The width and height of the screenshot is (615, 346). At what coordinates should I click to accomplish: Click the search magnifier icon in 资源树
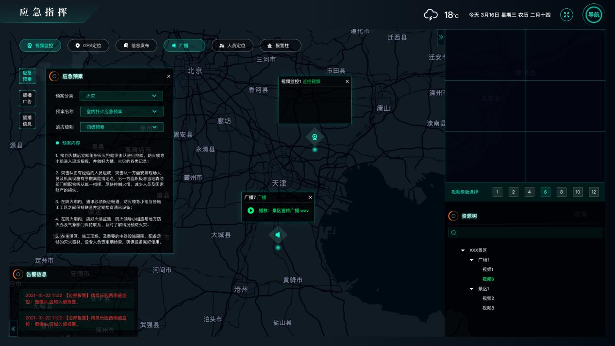[x=454, y=232]
